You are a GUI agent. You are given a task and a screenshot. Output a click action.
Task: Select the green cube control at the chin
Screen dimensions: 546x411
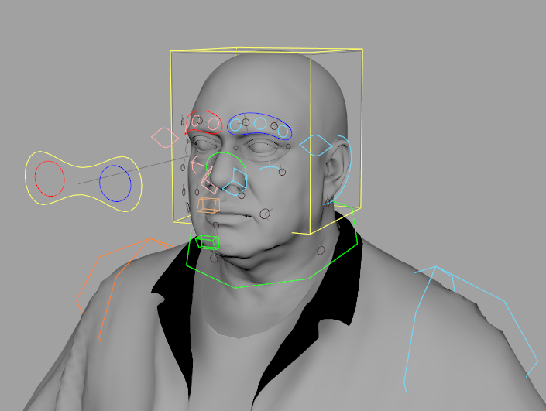pos(207,242)
